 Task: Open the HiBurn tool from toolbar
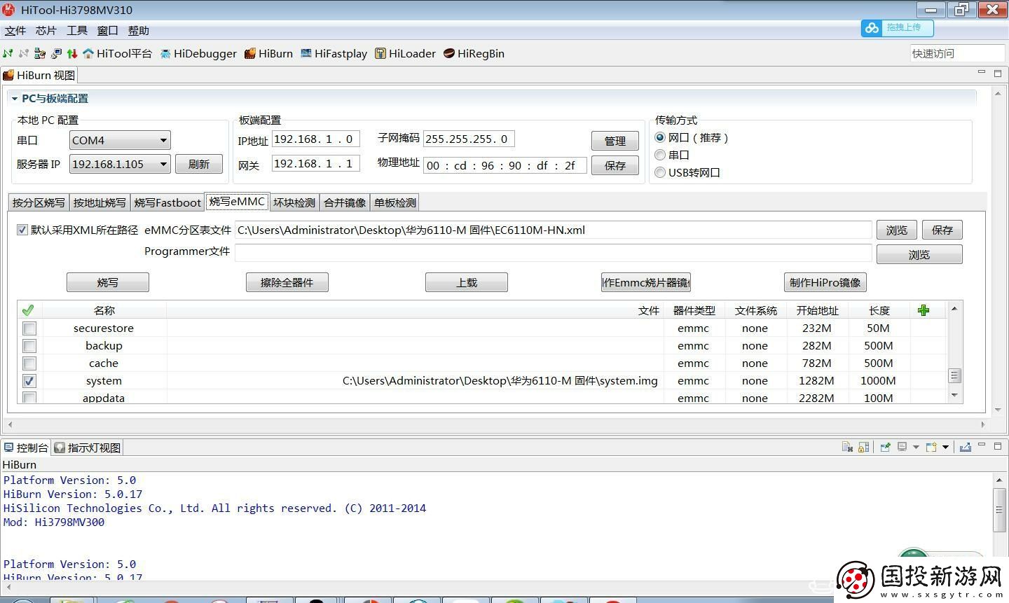pos(268,53)
